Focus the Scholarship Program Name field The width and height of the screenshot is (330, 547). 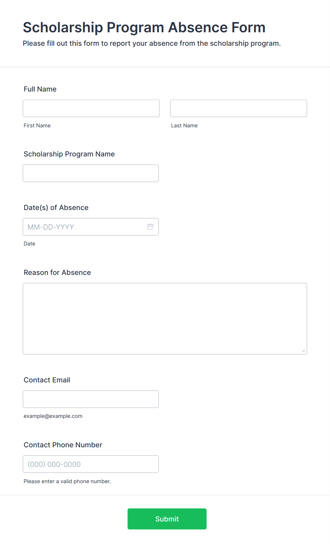[x=91, y=173]
